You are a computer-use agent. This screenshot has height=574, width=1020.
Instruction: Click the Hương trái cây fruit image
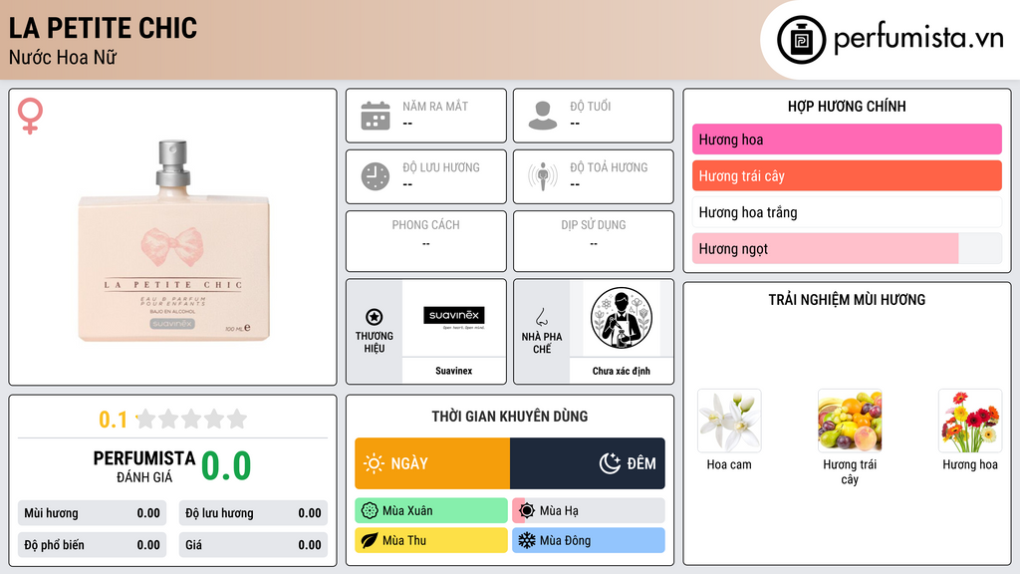click(x=850, y=422)
